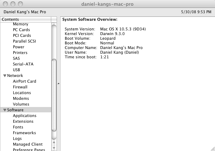Image resolution: width=215 pixels, height=151 pixels.
Task: Click the Contents column header
Action: [26, 19]
